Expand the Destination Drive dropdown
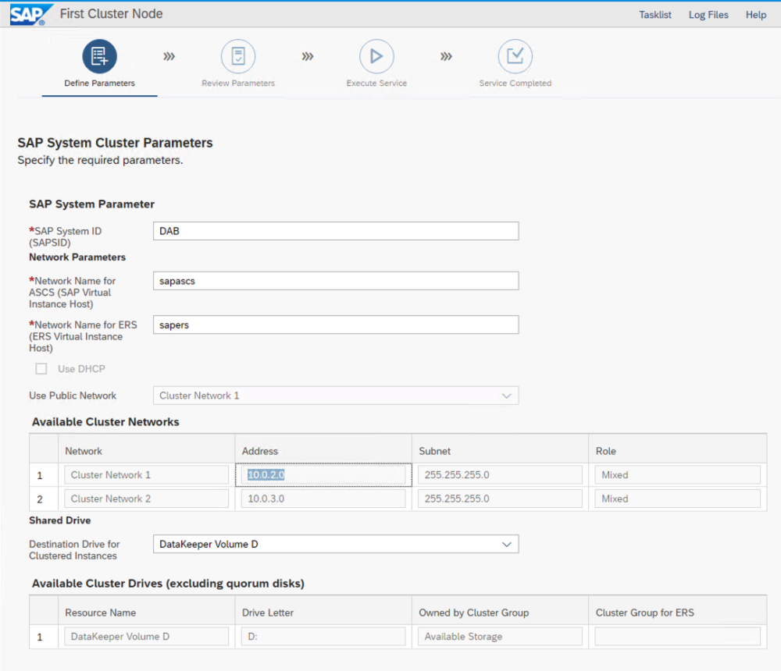The image size is (781, 671). (x=336, y=544)
